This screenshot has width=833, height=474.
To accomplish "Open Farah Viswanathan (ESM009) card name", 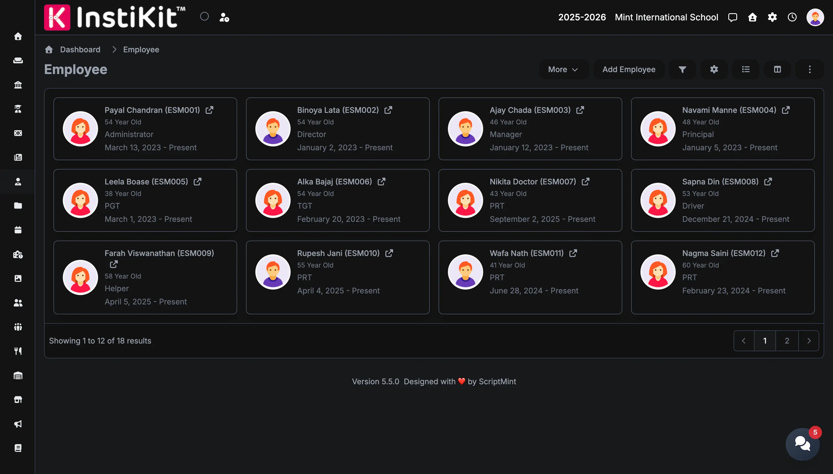I will pos(159,253).
